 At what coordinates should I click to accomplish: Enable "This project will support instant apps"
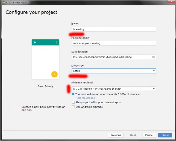(74, 102)
